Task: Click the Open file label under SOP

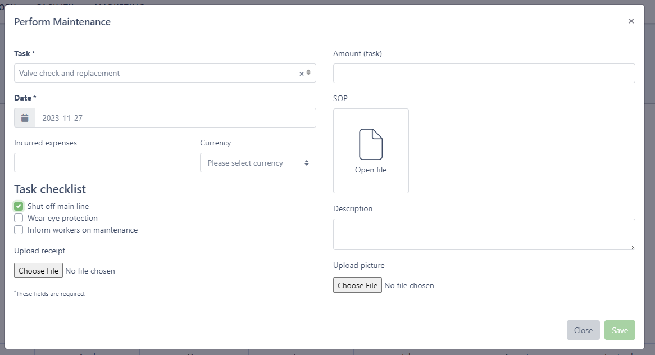Action: pyautogui.click(x=371, y=170)
